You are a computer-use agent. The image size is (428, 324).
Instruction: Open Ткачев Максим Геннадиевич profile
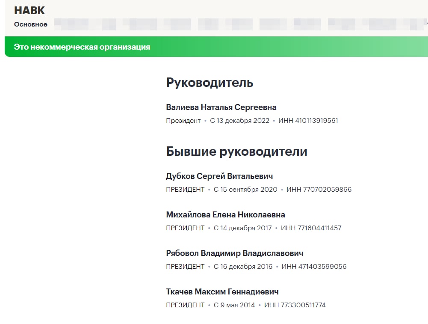(x=222, y=292)
